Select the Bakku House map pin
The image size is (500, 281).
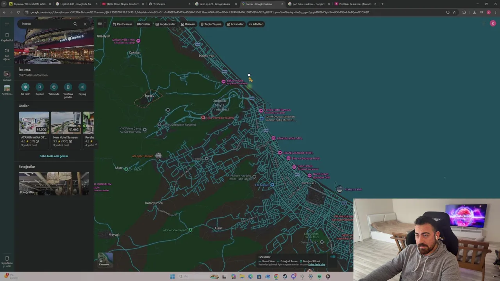[x=223, y=82]
